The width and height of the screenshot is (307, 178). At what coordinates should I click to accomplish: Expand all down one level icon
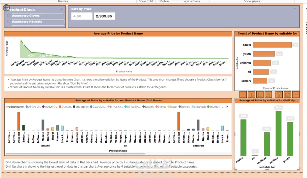click(x=268, y=95)
